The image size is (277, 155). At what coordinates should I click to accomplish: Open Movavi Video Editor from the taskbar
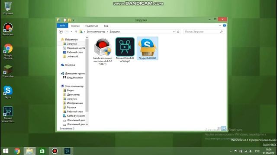point(68,151)
